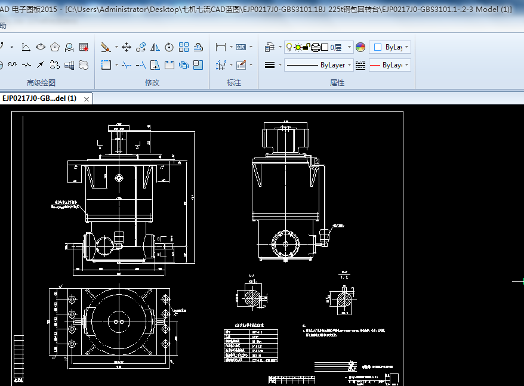Switch to the EJP0217J0-GB...del (1) tab
524x386 pixels.
click(39, 98)
